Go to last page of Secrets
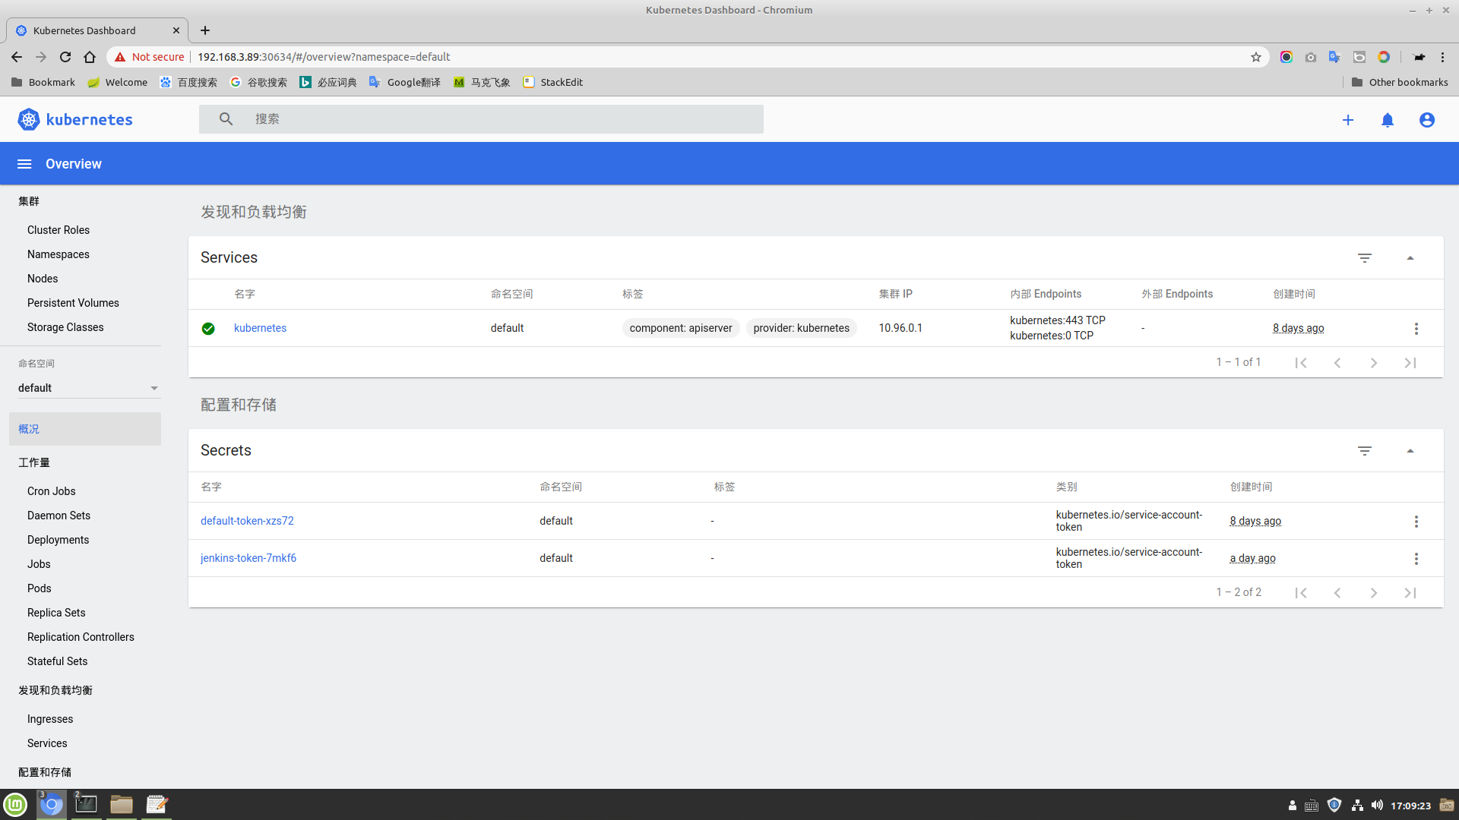1459x820 pixels. click(x=1410, y=593)
